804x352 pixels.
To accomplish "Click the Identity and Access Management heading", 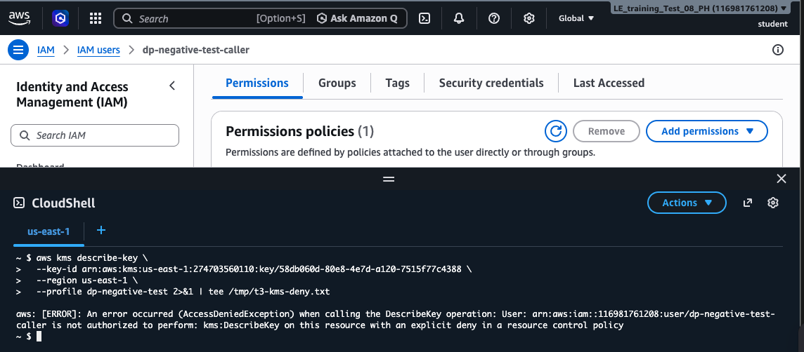I will [72, 95].
